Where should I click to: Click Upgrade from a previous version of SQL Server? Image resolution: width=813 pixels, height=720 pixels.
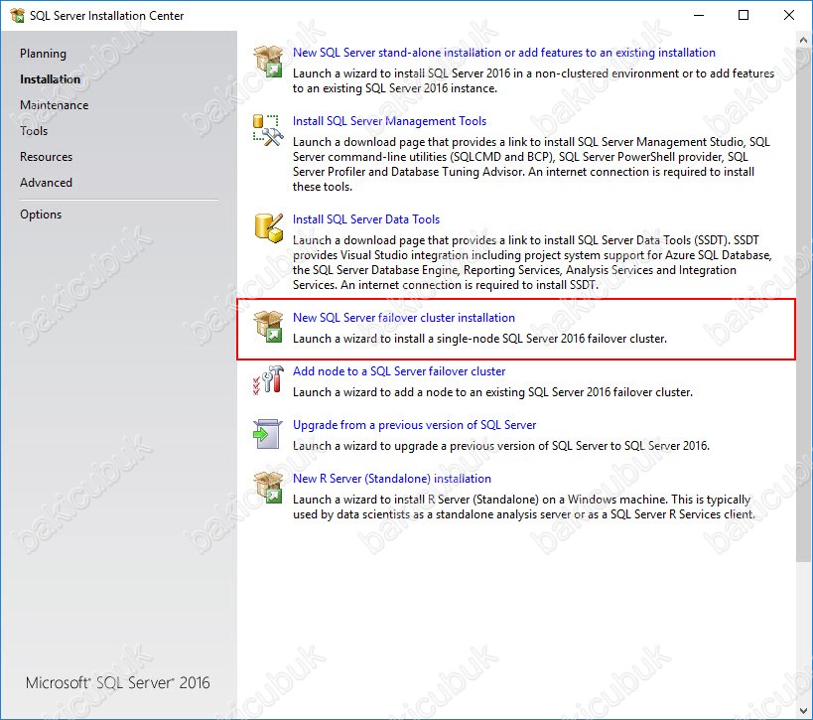(x=414, y=425)
